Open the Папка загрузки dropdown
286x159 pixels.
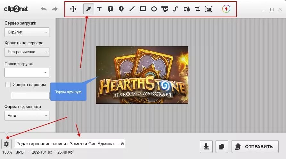(27, 73)
